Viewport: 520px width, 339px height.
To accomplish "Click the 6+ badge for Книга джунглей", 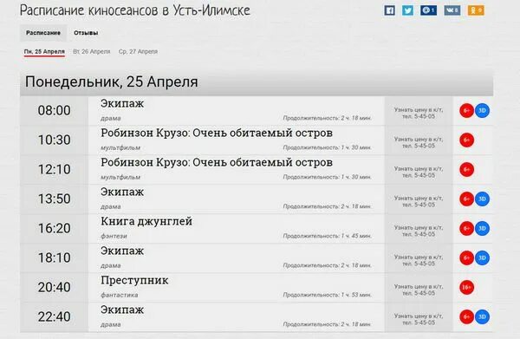I will (466, 229).
